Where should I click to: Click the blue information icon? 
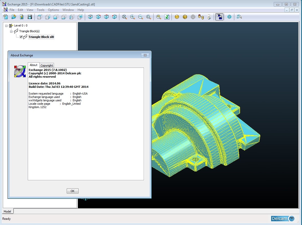pos(229,17)
